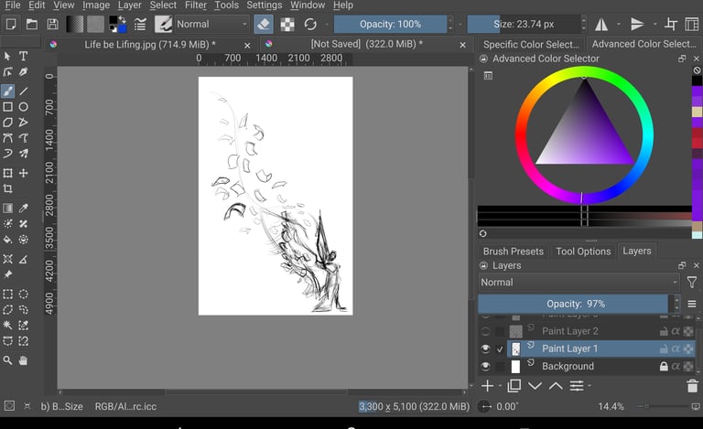This screenshot has width=703, height=429.
Task: Show Paint Layer 2 via eye icon
Action: coord(486,331)
